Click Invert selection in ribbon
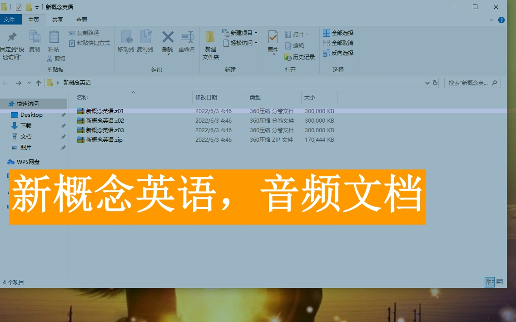 pos(338,53)
